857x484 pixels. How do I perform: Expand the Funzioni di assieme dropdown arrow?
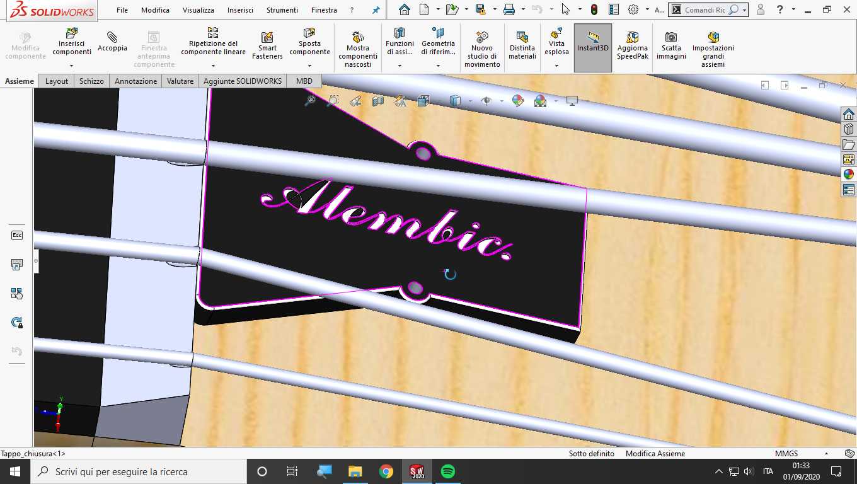[x=400, y=66]
